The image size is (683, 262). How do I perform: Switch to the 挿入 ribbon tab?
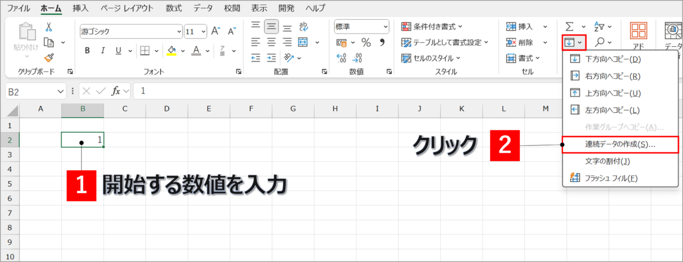click(80, 8)
